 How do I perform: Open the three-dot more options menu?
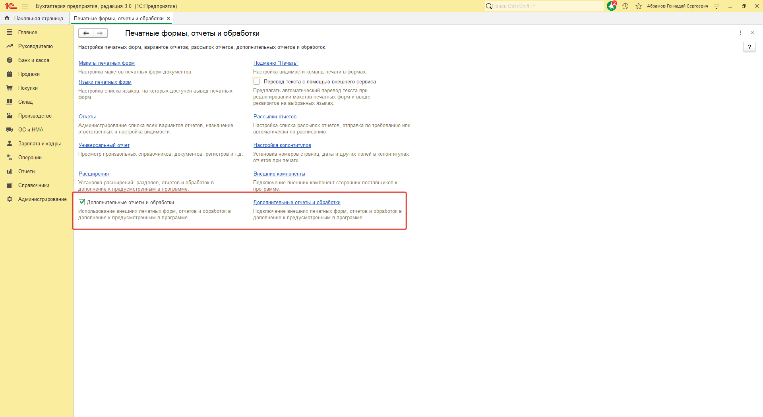740,33
